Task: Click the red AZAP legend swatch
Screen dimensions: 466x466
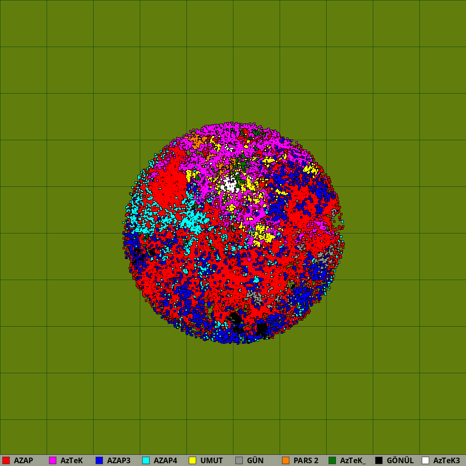Action: coord(6,460)
